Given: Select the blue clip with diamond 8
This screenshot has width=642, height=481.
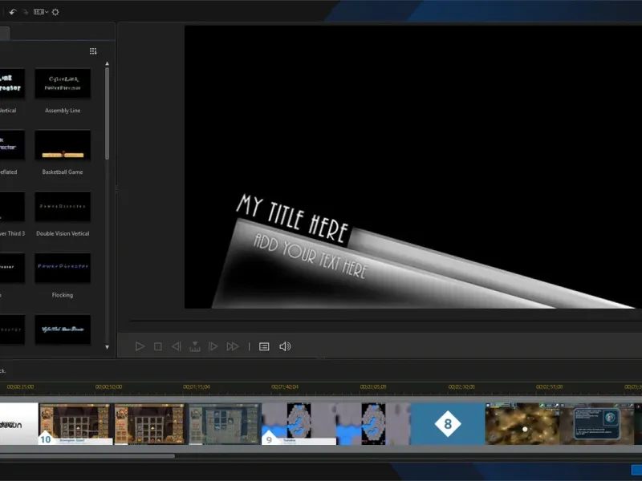Looking at the screenshot, I should click(448, 424).
